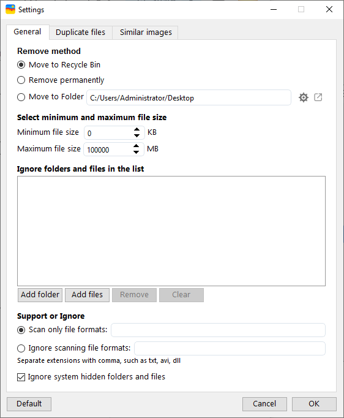Choose the Move to Folder radio button
344x418 pixels.
pos(21,97)
